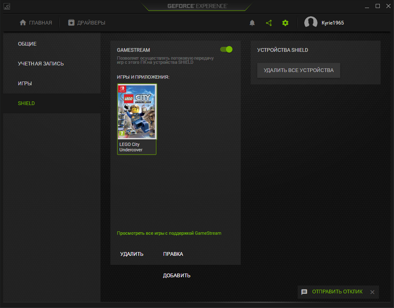The width and height of the screenshot is (394, 308).
Task: Open settings via the gear icon
Action: pyautogui.click(x=285, y=23)
